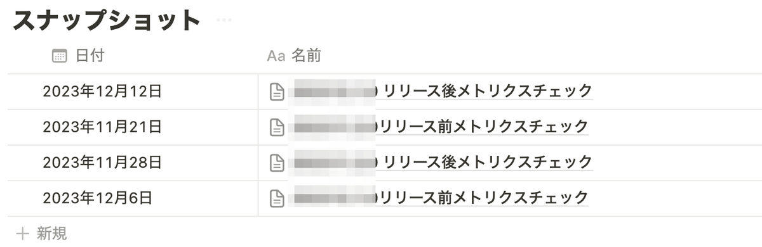This screenshot has width=762, height=247.
Task: Open the three-dot menu beside スナップショット title
Action: pos(225,20)
